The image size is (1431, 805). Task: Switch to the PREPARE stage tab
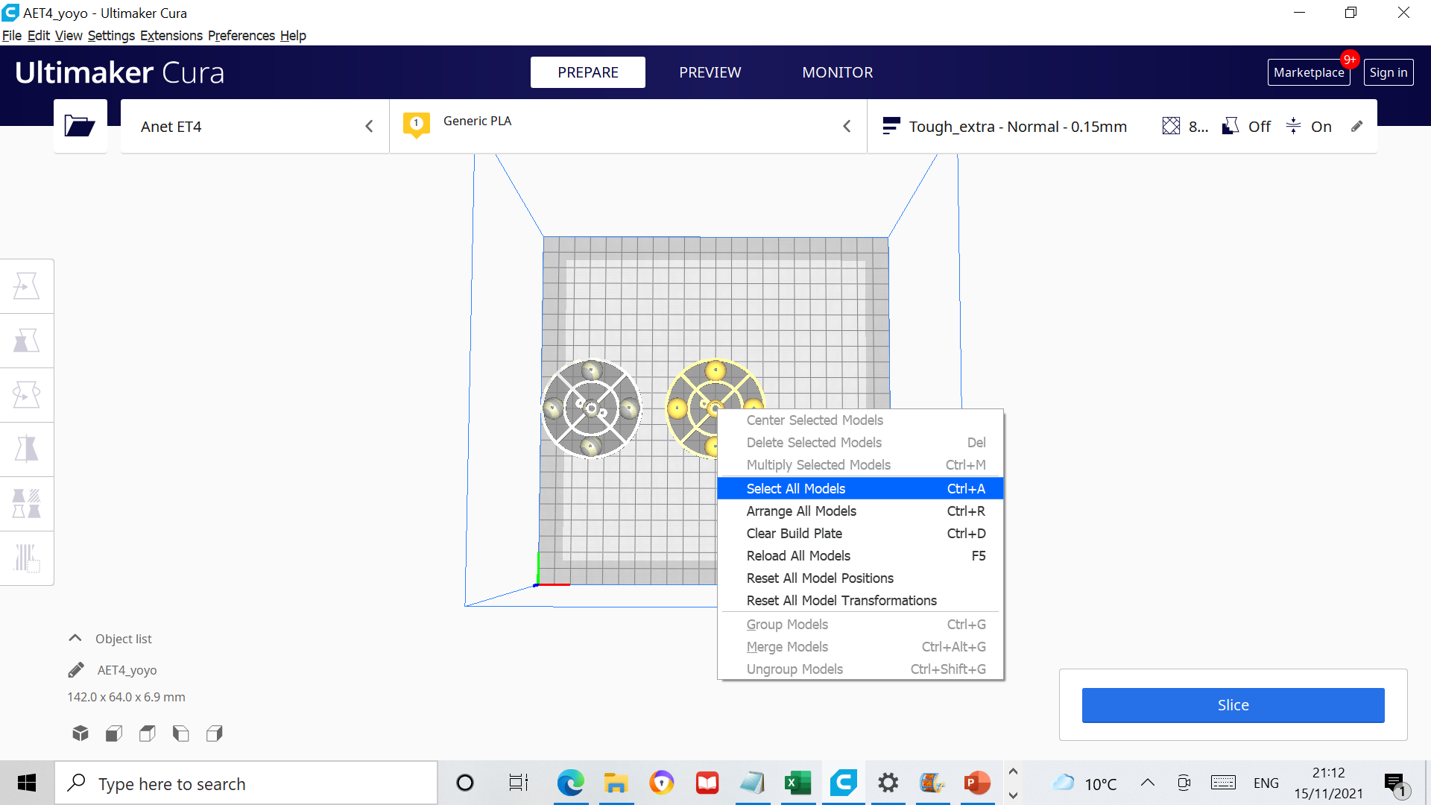(x=588, y=72)
